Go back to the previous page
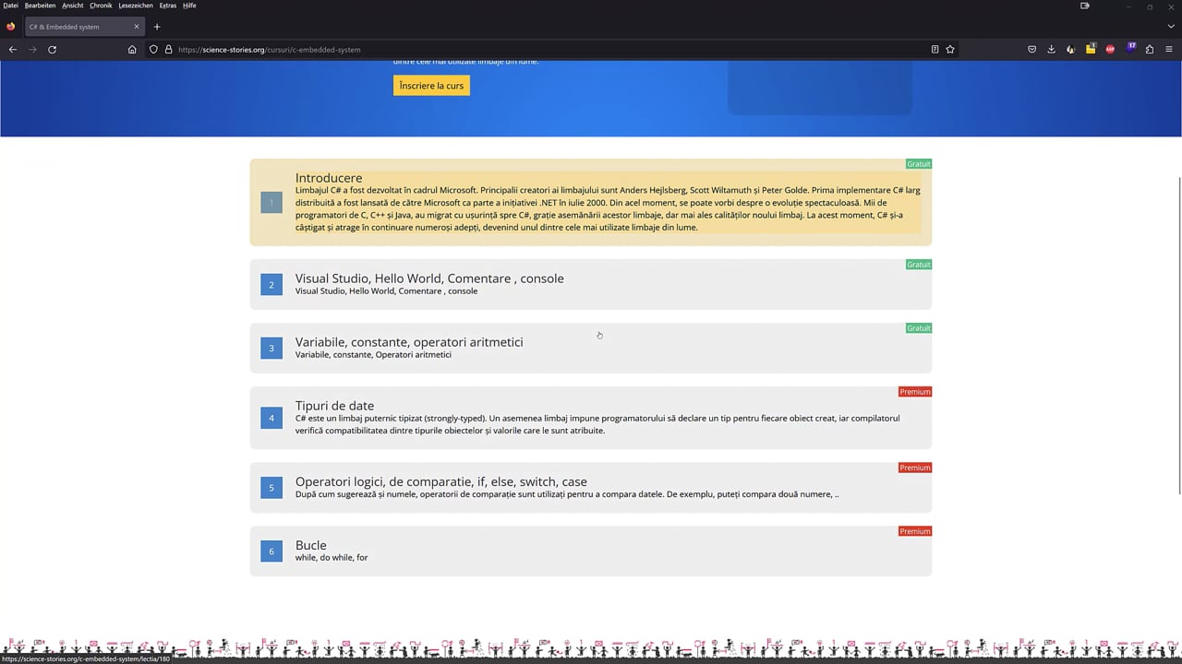Viewport: 1182px width, 664px height. point(13,49)
